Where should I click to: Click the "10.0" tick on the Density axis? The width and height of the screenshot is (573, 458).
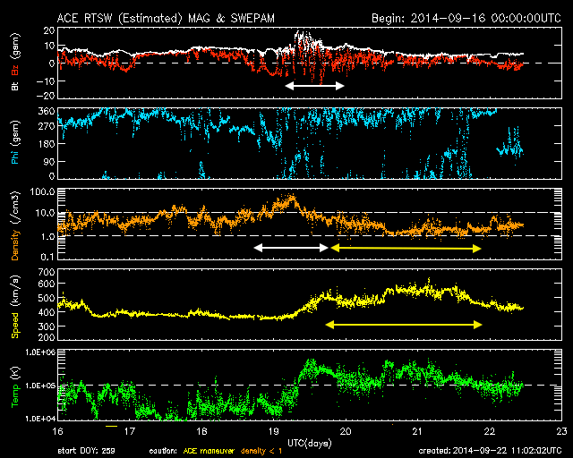(46, 213)
